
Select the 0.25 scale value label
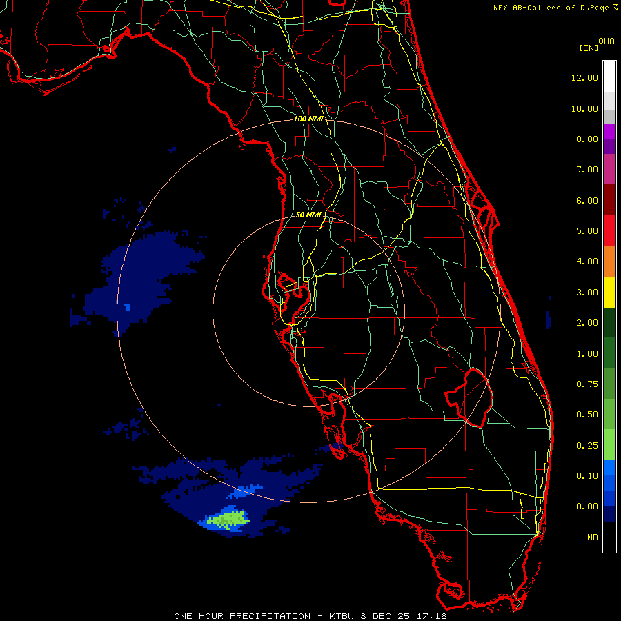coord(587,446)
